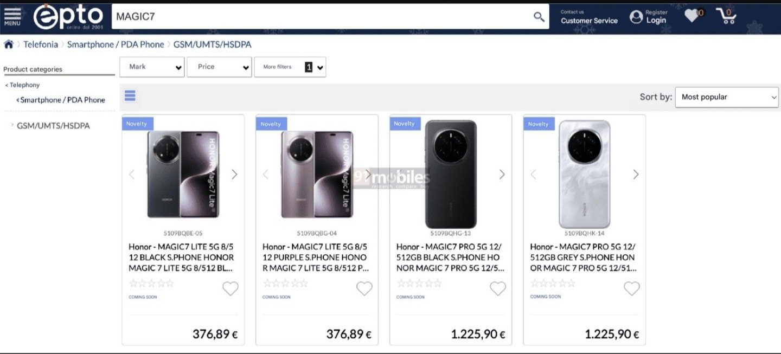
Task: Click the MAGIC7 search input field
Action: pos(320,17)
